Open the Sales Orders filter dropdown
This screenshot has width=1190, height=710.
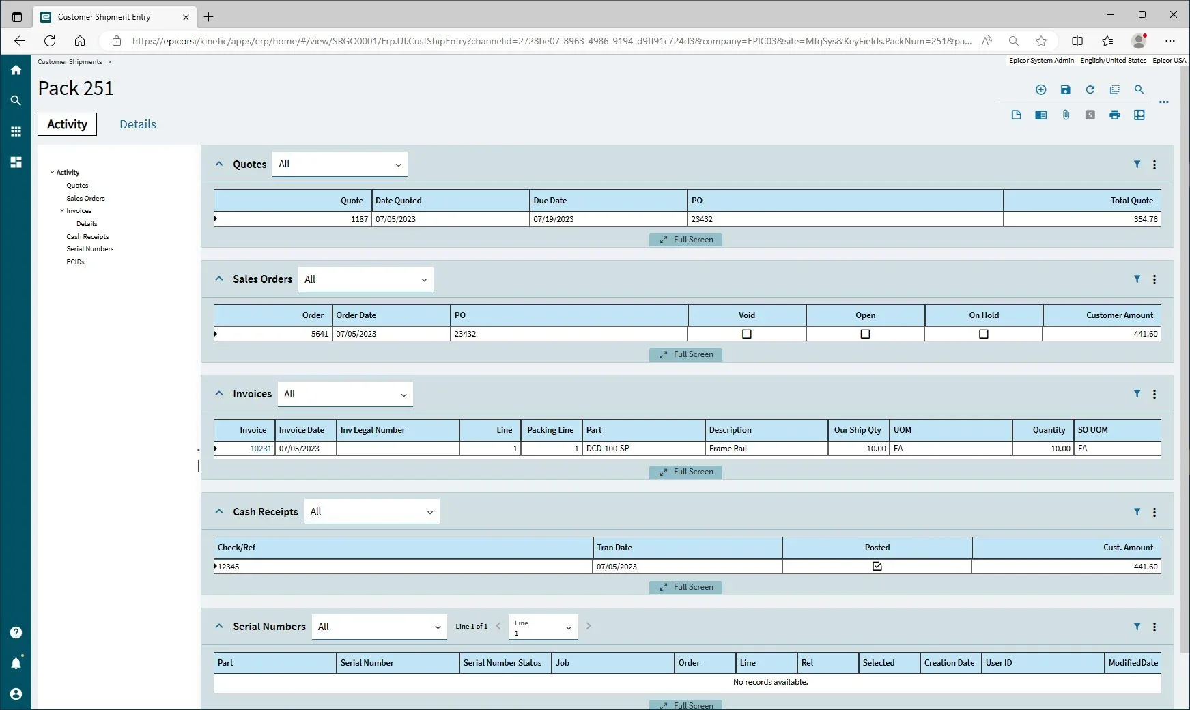tap(365, 280)
